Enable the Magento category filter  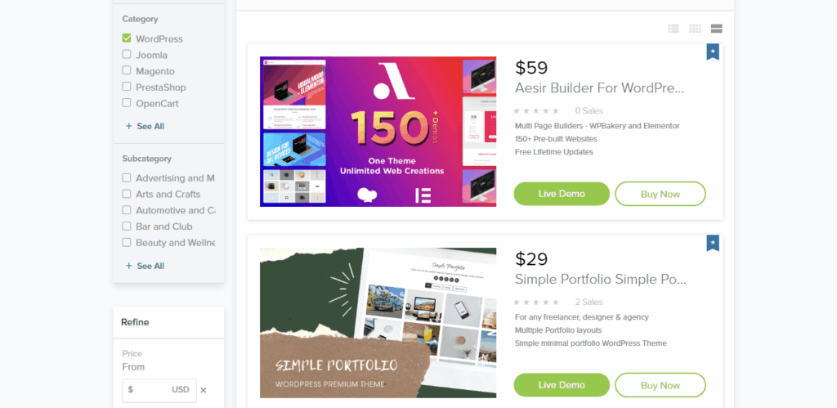tap(127, 70)
